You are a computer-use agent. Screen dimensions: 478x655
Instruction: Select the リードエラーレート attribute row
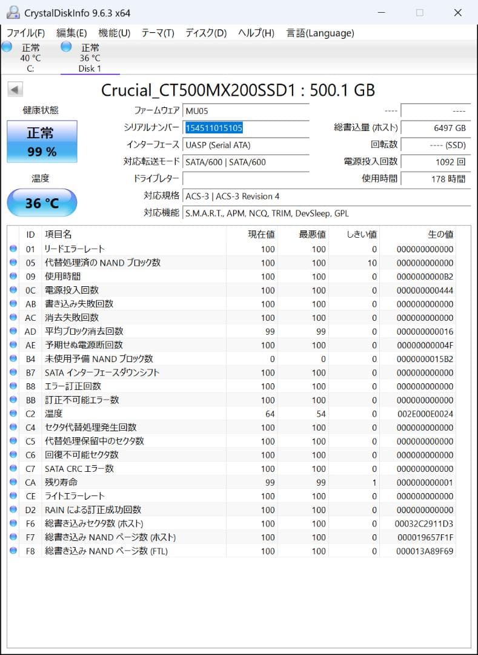tap(232, 249)
